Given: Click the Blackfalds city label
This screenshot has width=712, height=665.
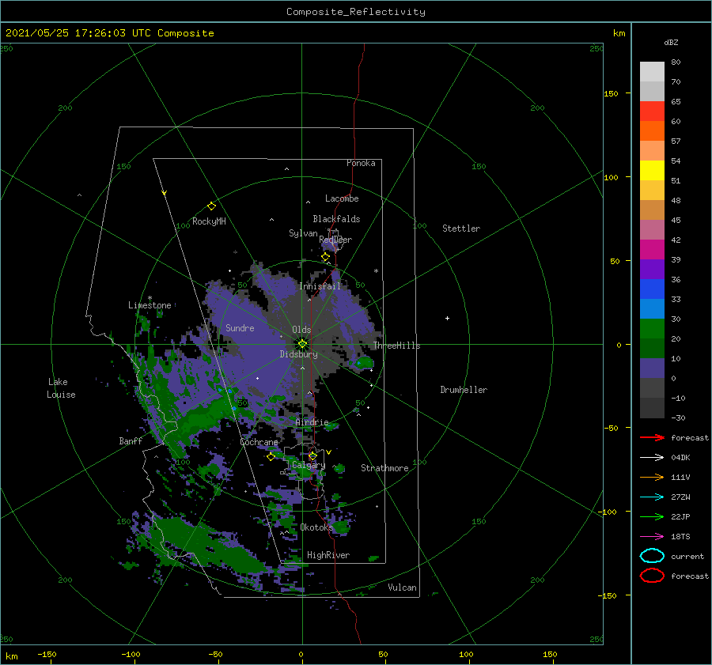Looking at the screenshot, I should coord(336,219).
